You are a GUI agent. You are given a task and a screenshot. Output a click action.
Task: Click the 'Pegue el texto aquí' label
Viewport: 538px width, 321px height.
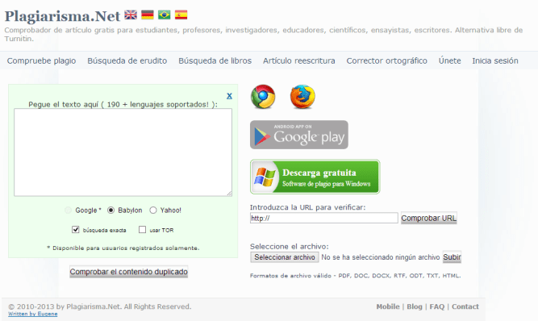123,104
